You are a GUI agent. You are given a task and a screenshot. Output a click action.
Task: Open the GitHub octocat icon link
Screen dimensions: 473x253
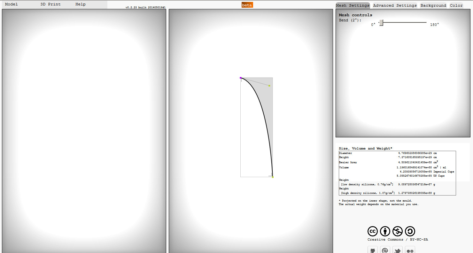click(x=373, y=250)
